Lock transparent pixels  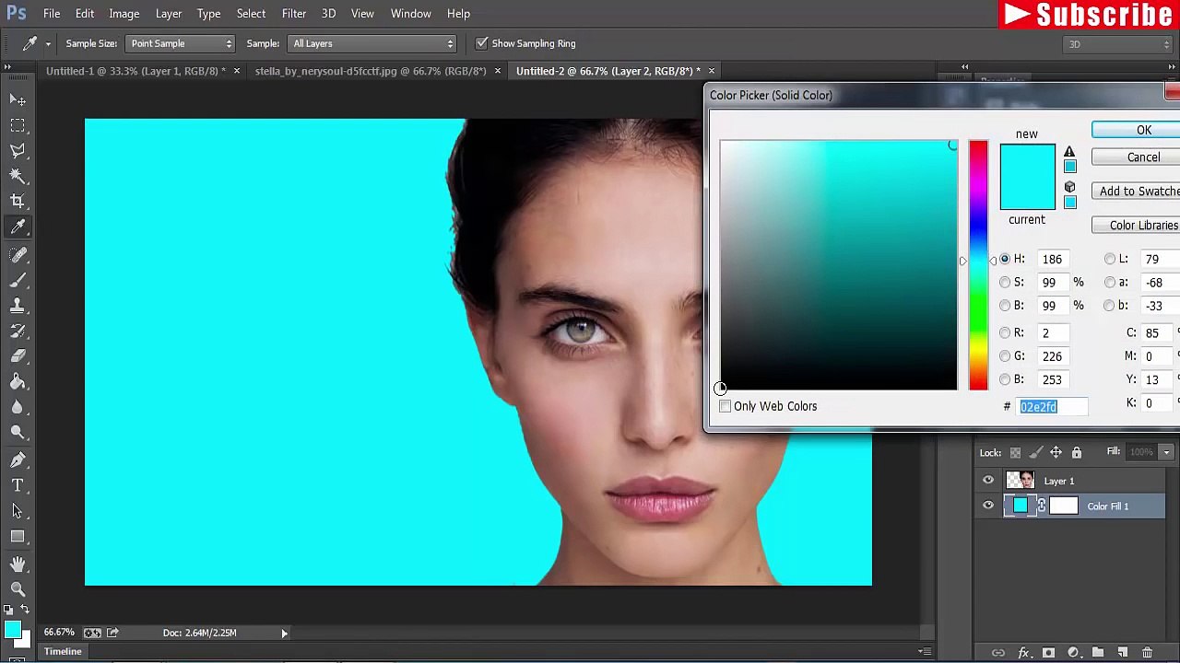point(1015,452)
